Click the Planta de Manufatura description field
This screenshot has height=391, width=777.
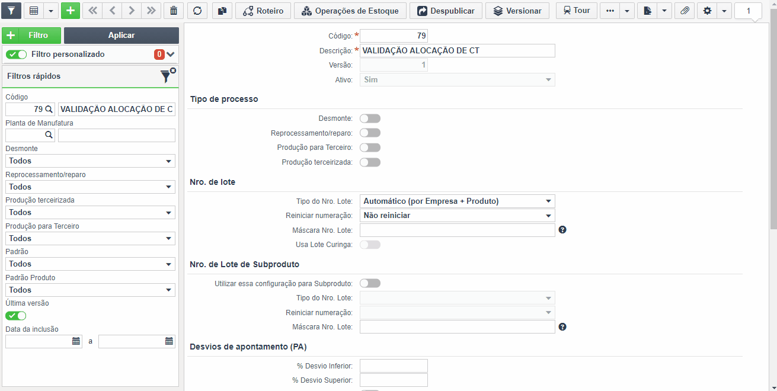coord(117,135)
